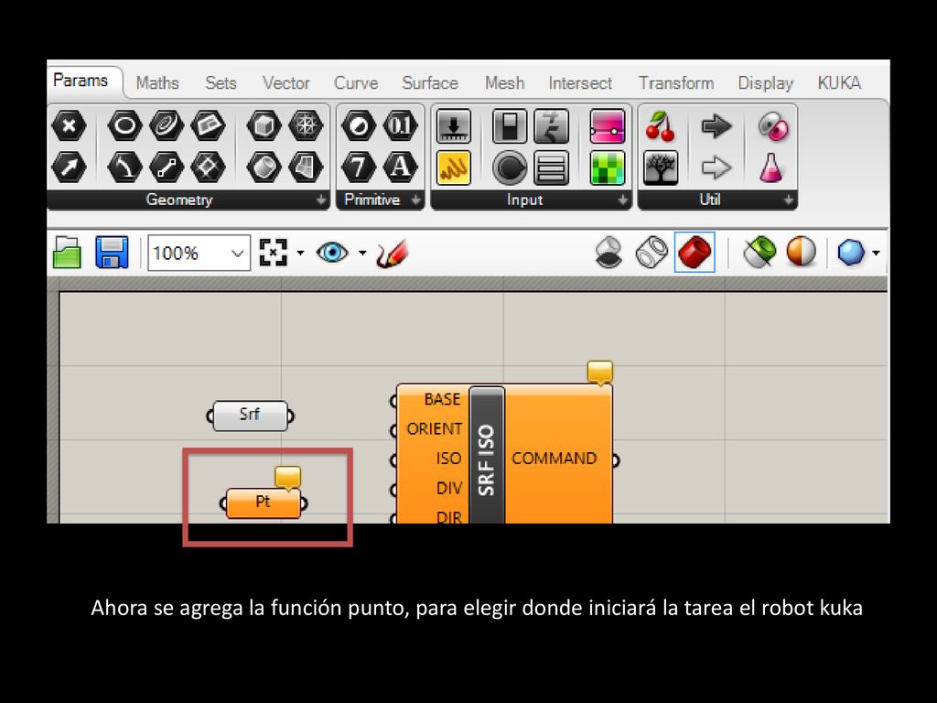937x703 pixels.
Task: Select the Circle parameter icon
Action: pos(124,126)
